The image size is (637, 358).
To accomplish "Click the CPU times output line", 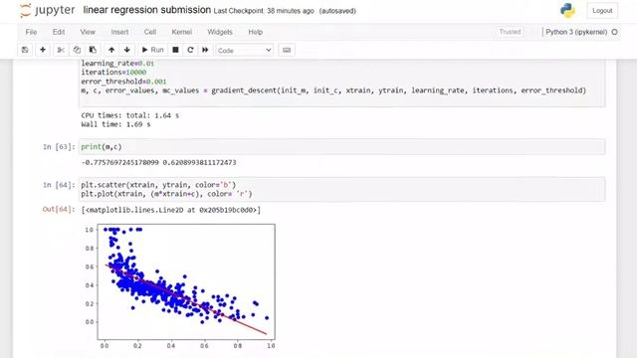I will pyautogui.click(x=130, y=115).
